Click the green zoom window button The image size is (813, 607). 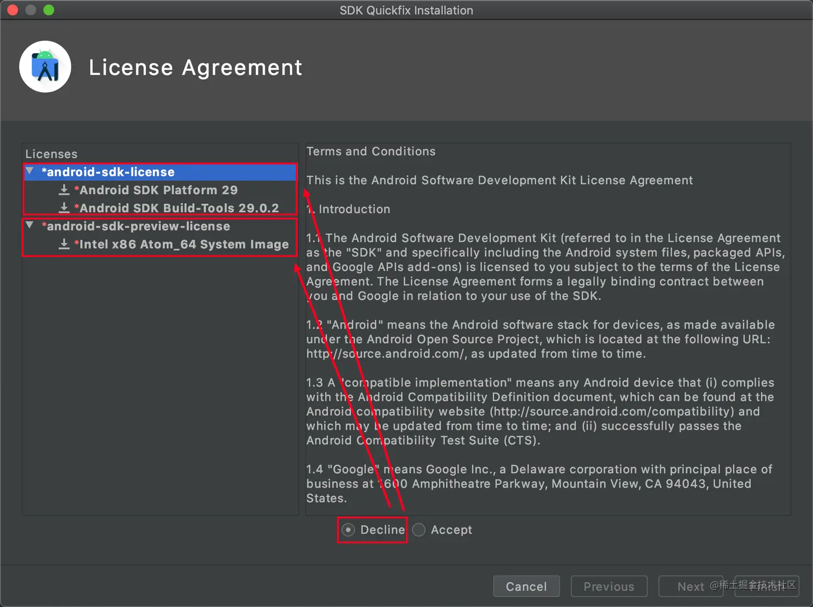(48, 10)
